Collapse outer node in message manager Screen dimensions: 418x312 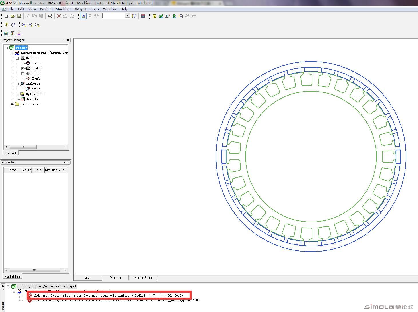[8, 286]
